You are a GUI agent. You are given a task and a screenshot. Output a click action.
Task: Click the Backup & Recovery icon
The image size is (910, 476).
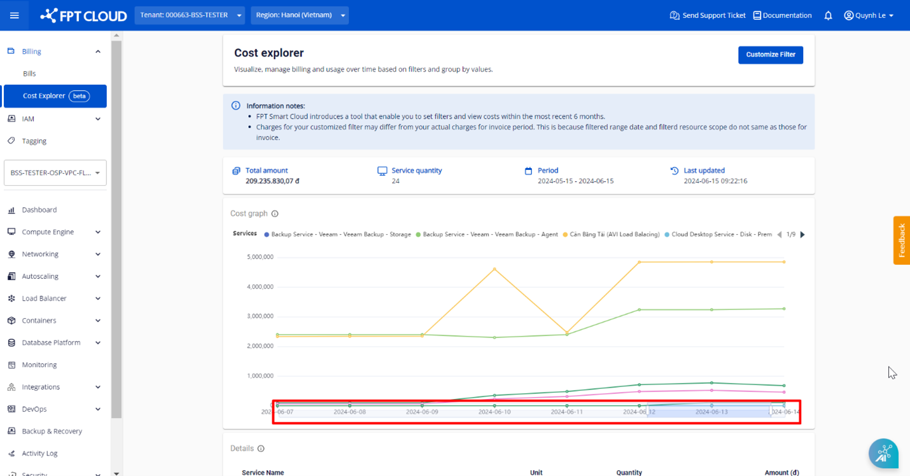pyautogui.click(x=11, y=431)
